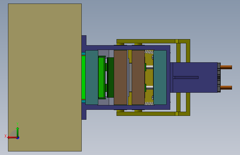Pick the left brown block

pos(120,77)
